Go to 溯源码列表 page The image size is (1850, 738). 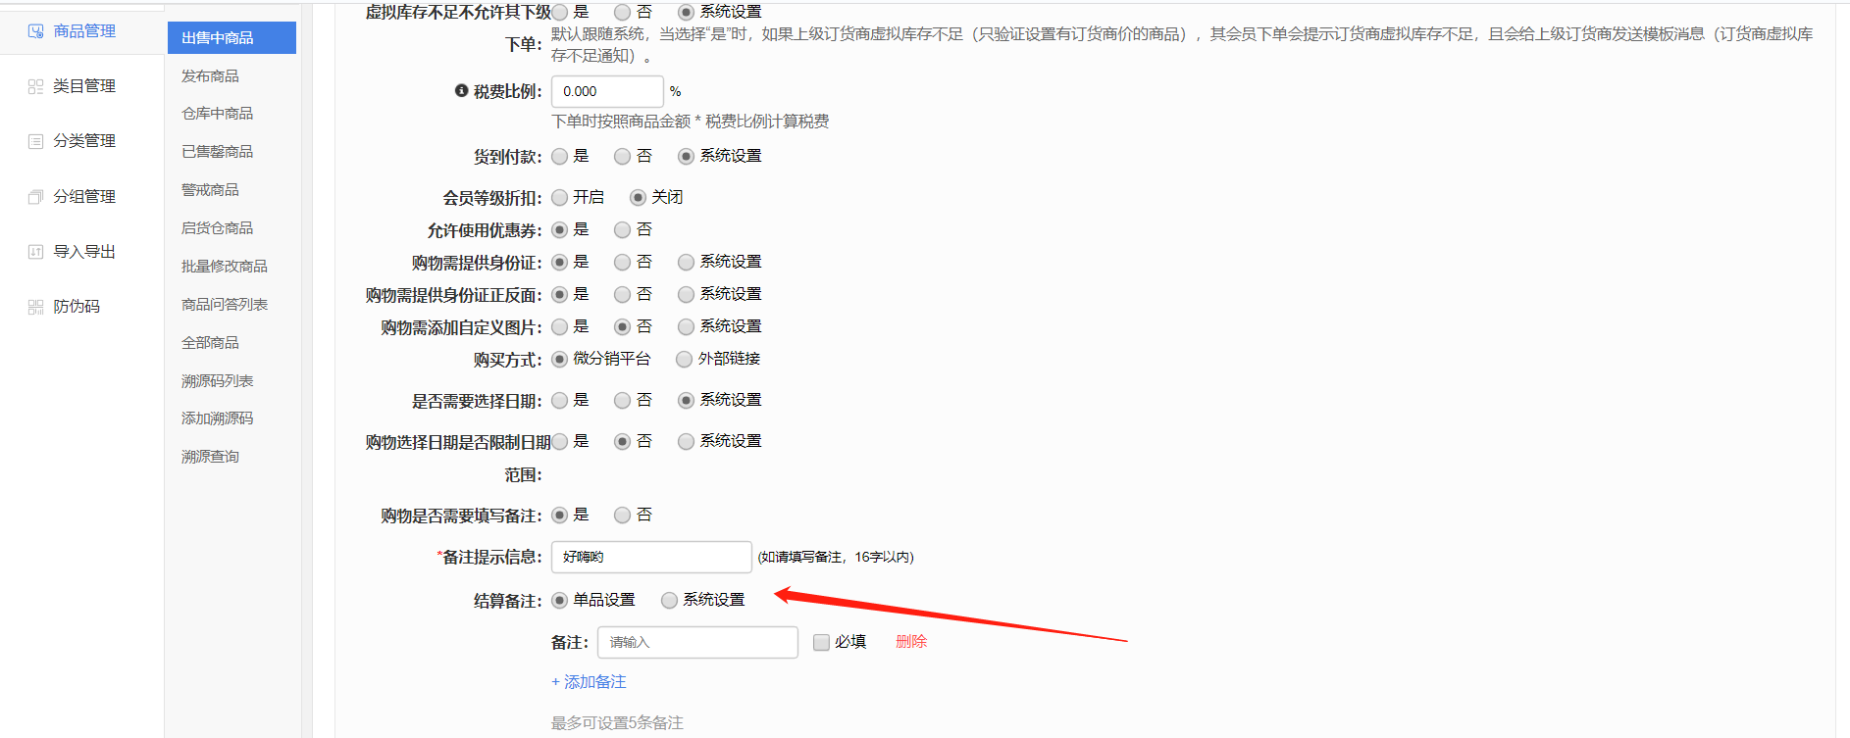pos(217,380)
